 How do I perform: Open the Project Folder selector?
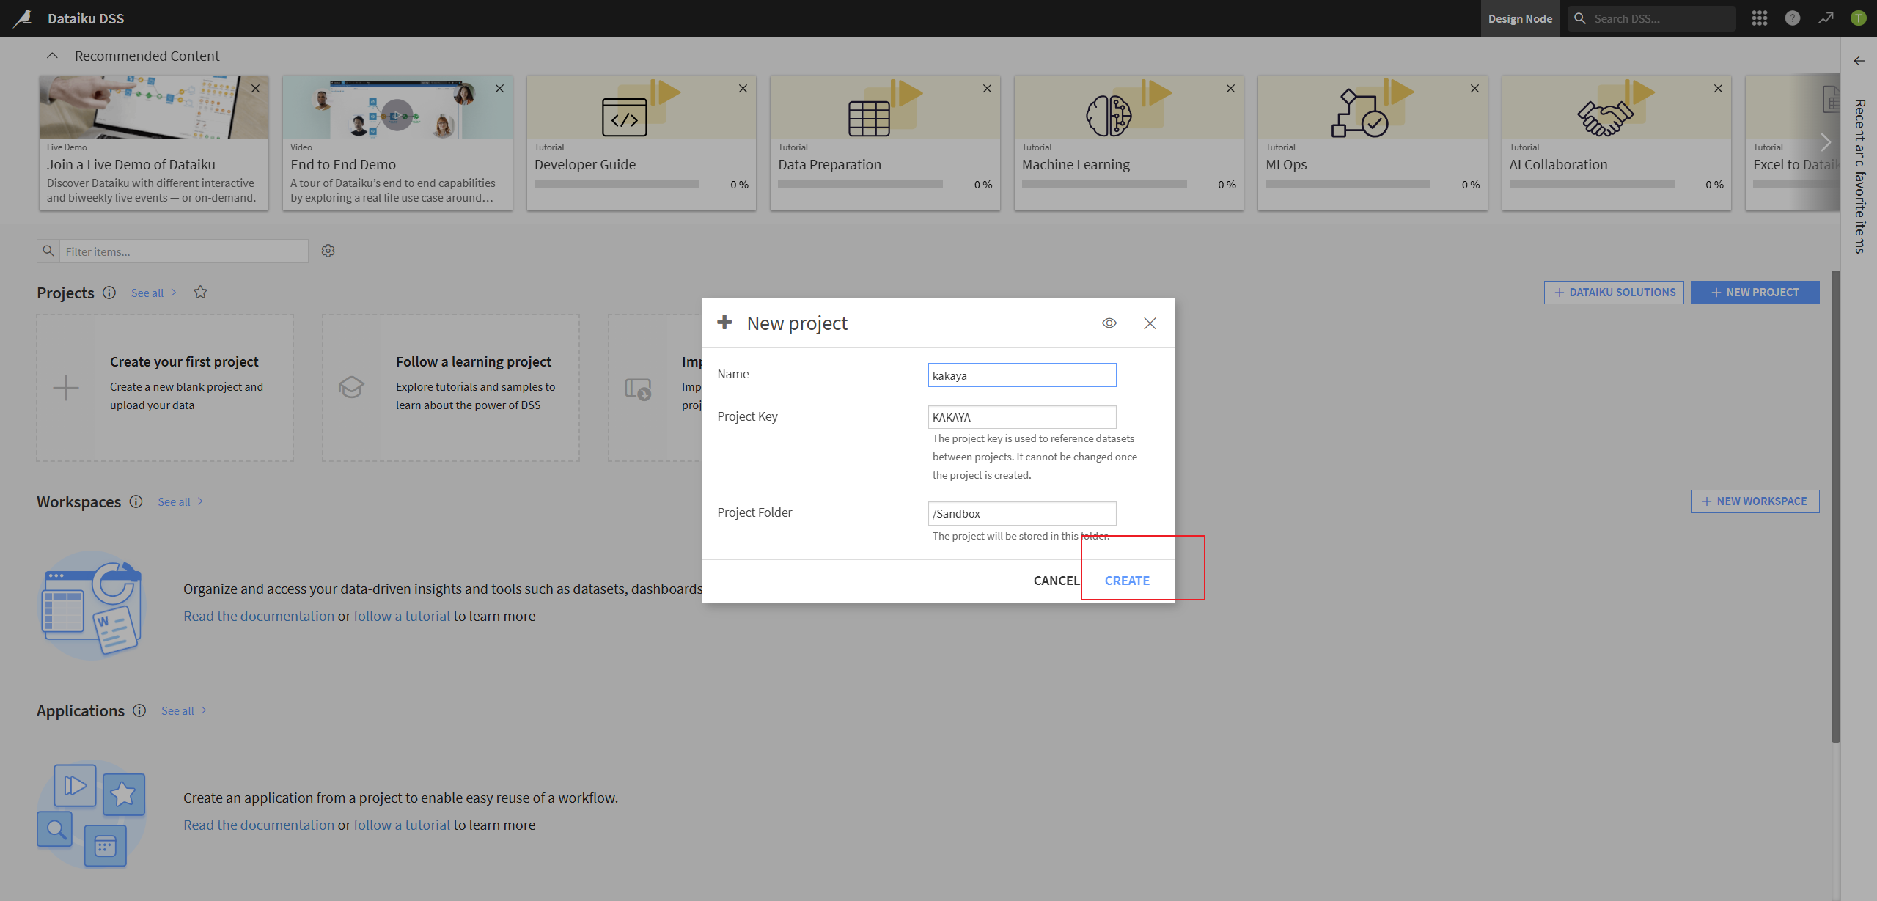click(x=1022, y=513)
